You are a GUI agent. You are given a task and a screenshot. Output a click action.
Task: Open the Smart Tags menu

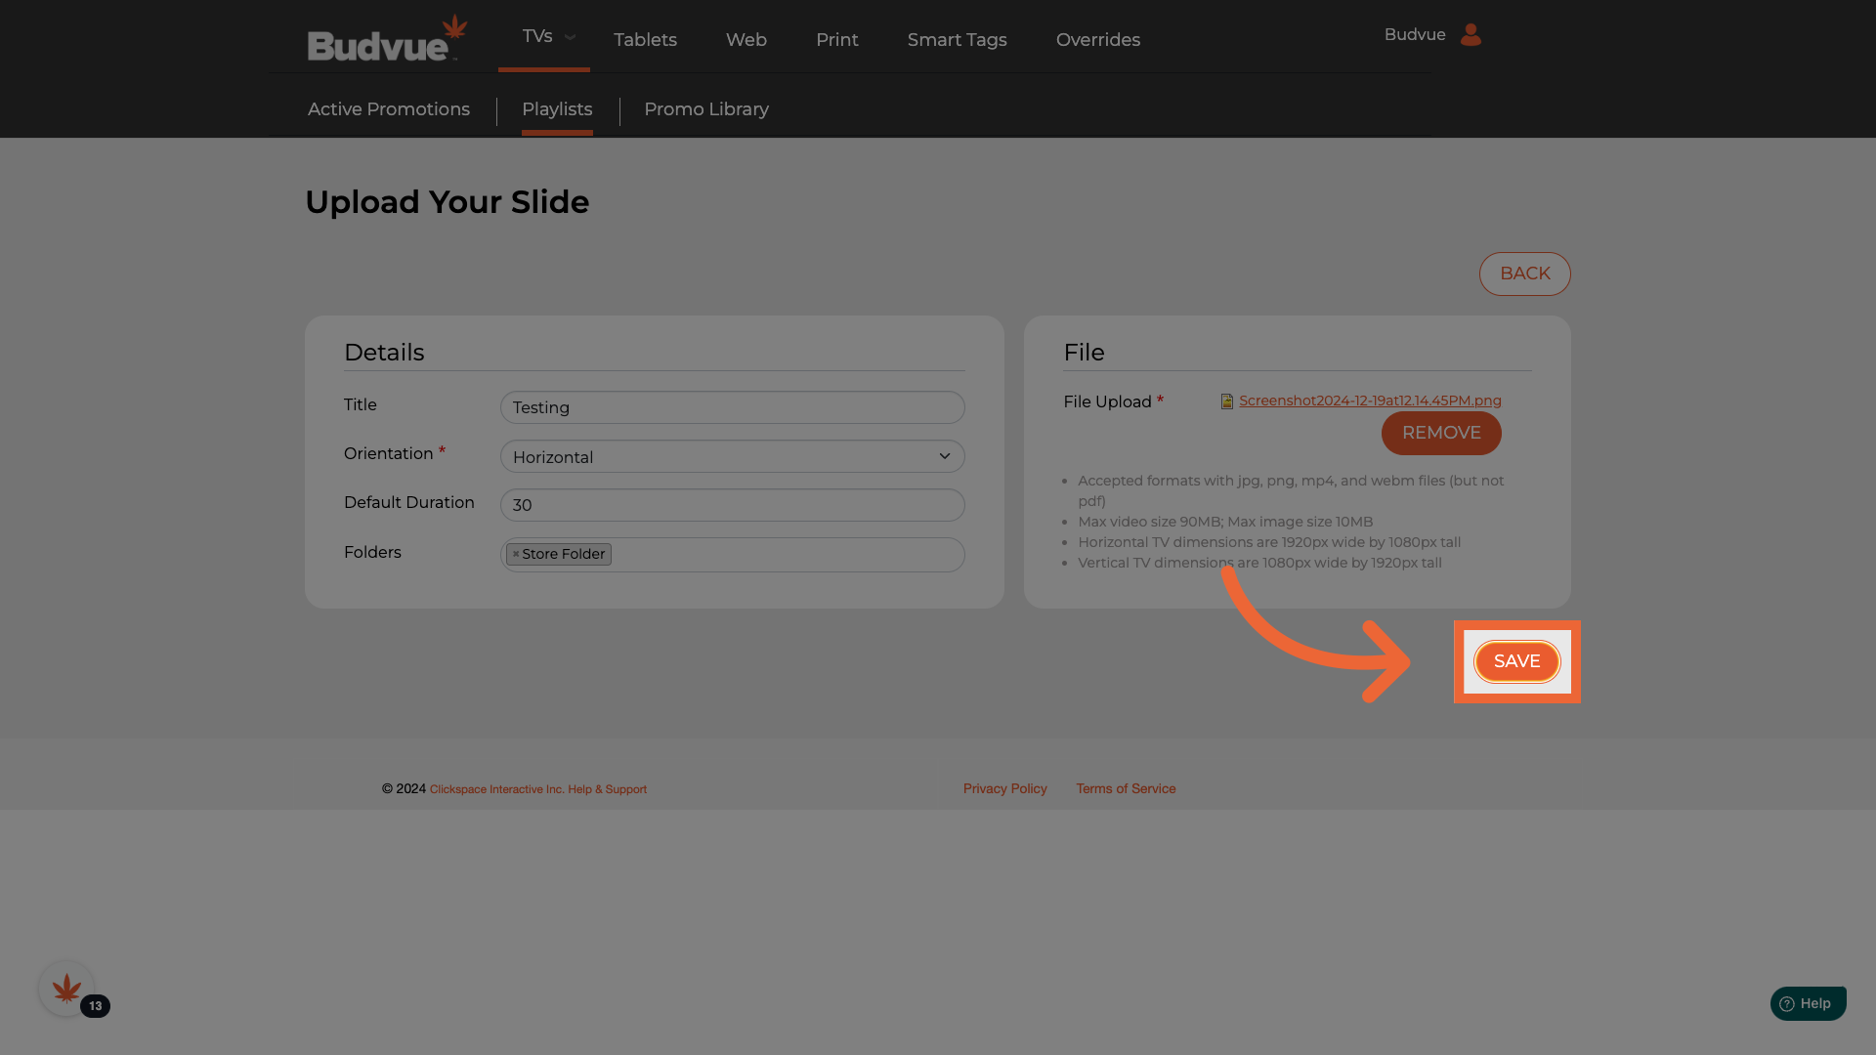coord(957,40)
